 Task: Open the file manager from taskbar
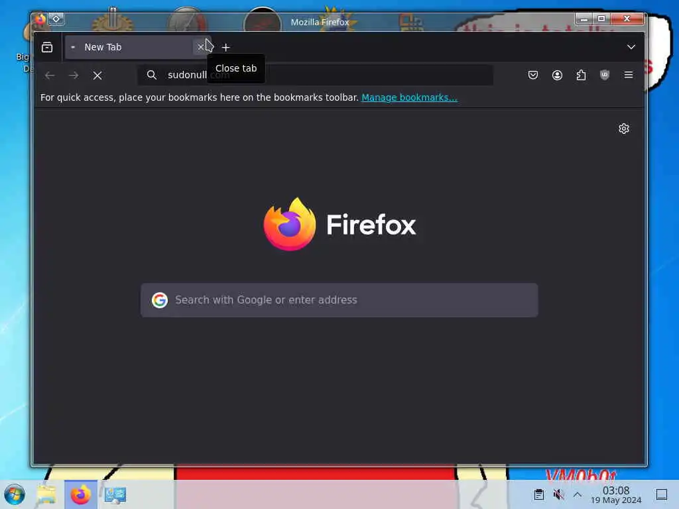[46, 494]
